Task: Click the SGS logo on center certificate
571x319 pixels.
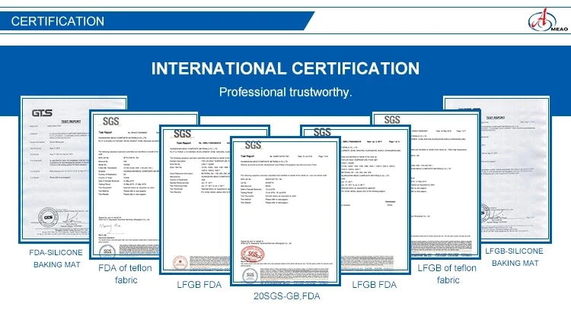Action: (x=253, y=145)
